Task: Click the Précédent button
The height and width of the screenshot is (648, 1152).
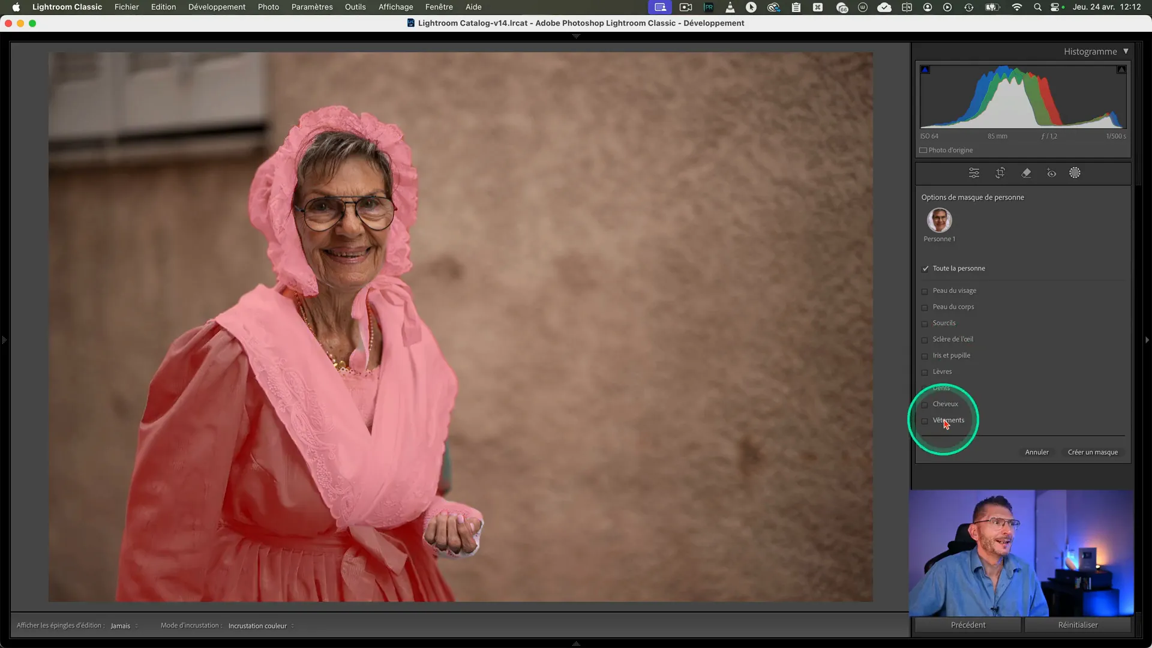Action: [x=968, y=625]
